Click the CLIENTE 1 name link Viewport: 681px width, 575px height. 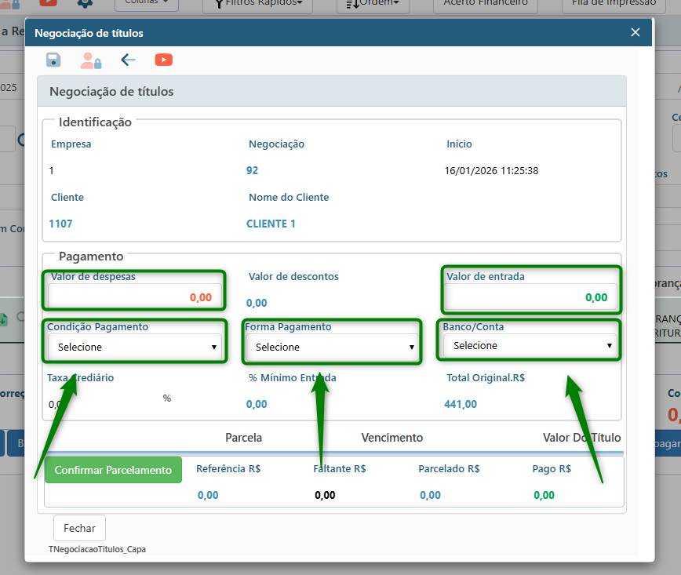coord(271,224)
